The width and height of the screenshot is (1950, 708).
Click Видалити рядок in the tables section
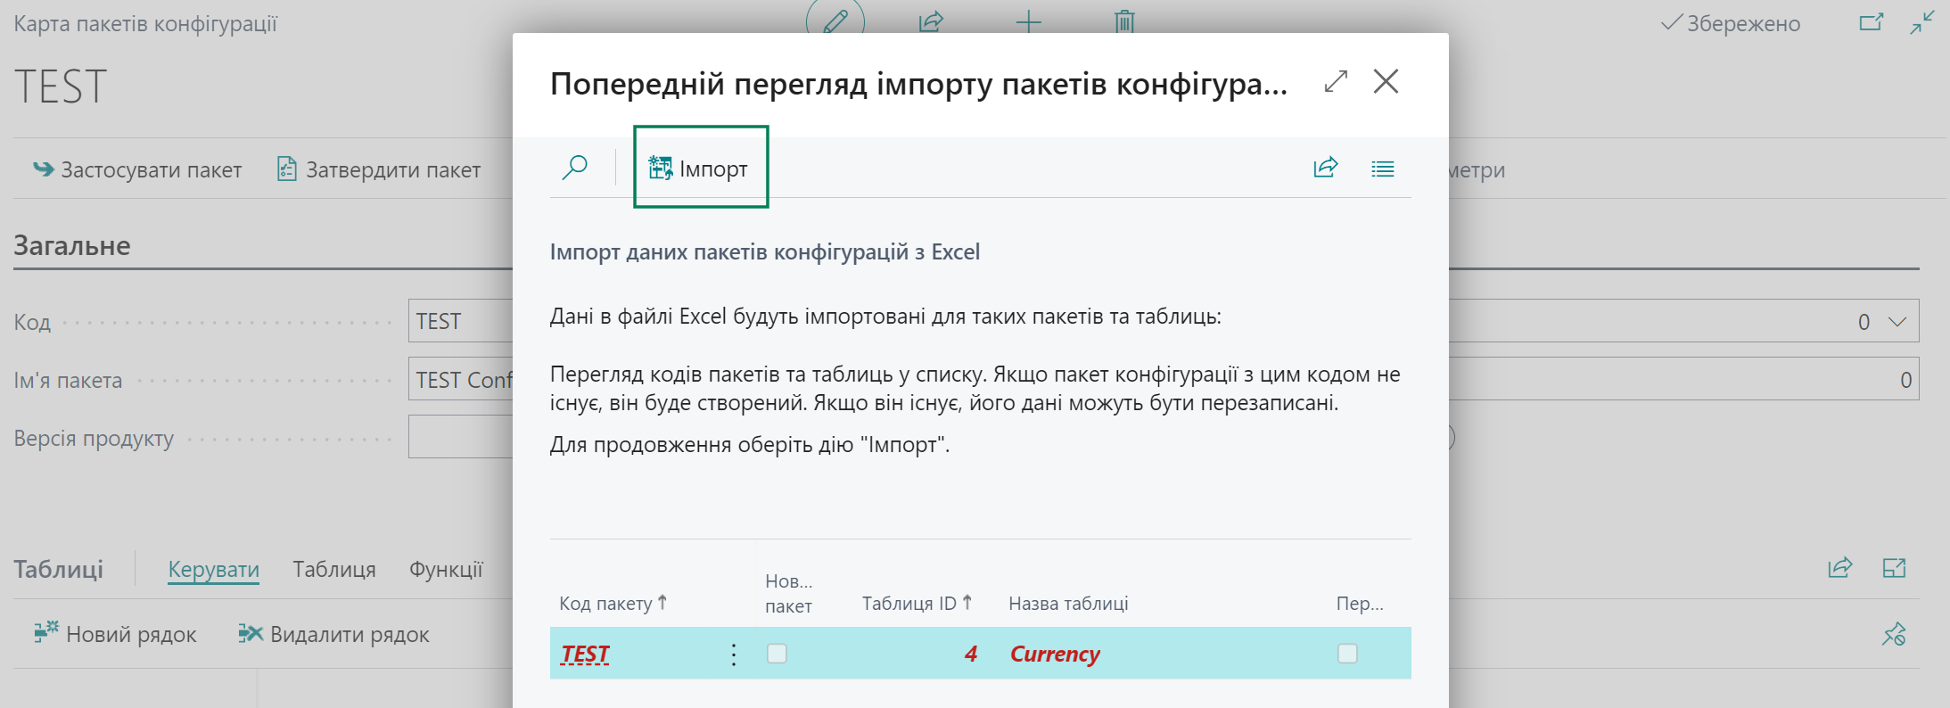tap(333, 634)
